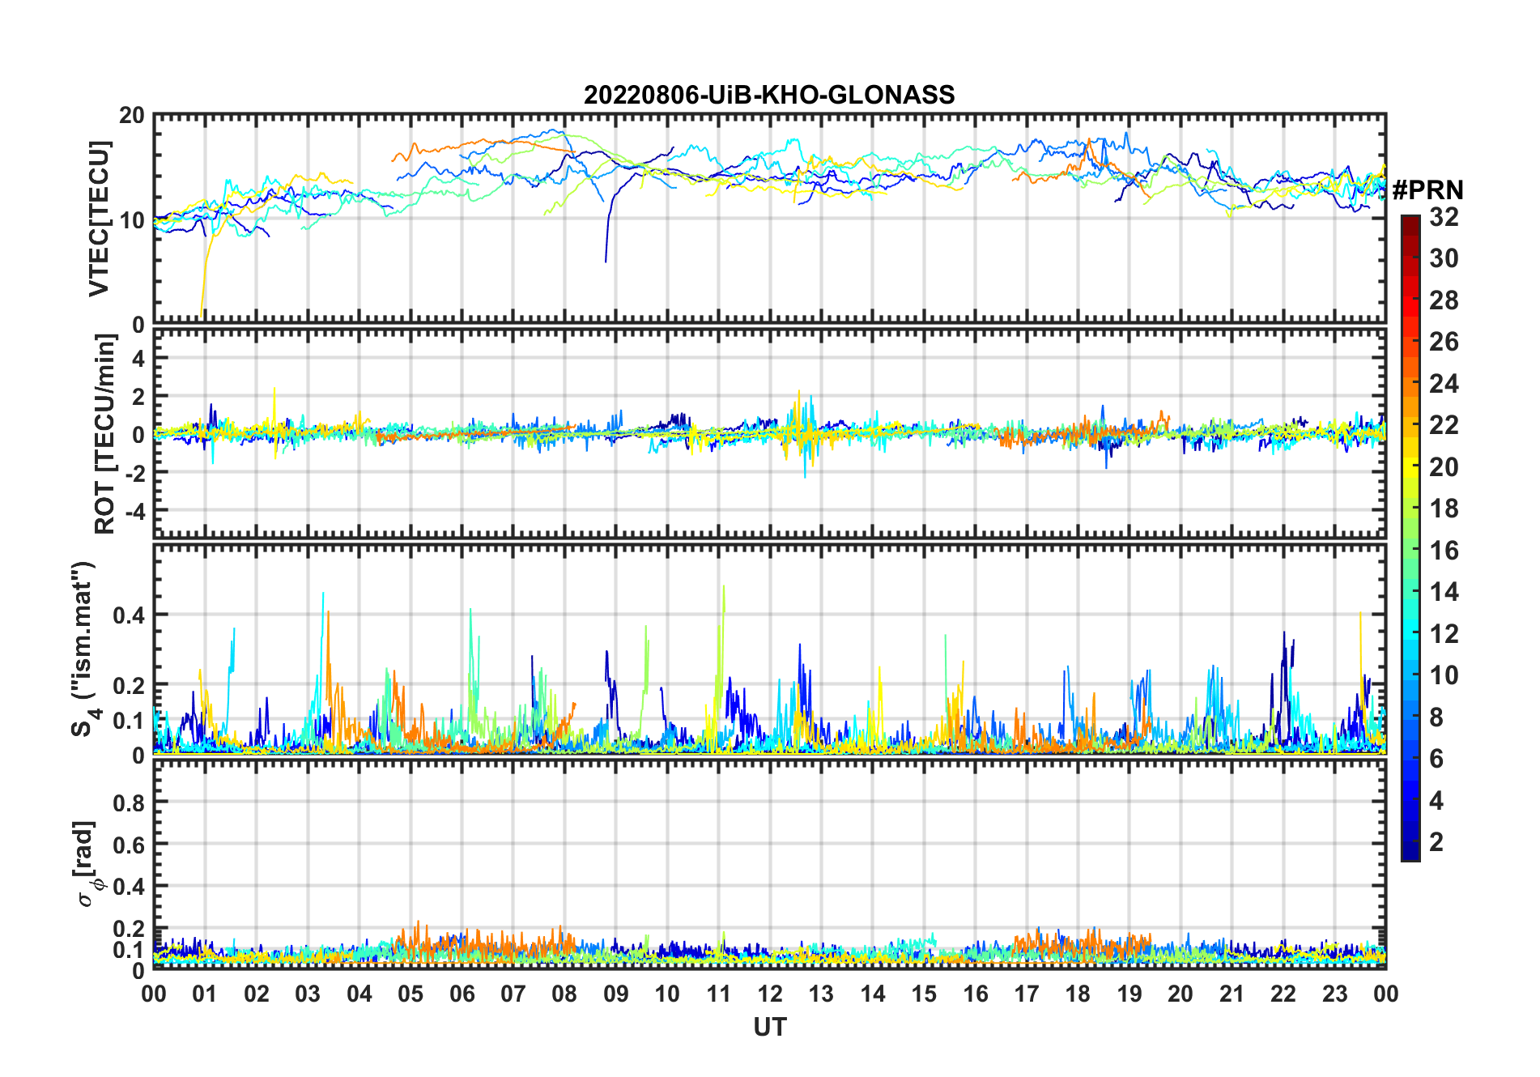Click the plot title 20220806-UiB-KHO-GLONASS
This screenshot has height=1077, width=1540.
(x=769, y=96)
